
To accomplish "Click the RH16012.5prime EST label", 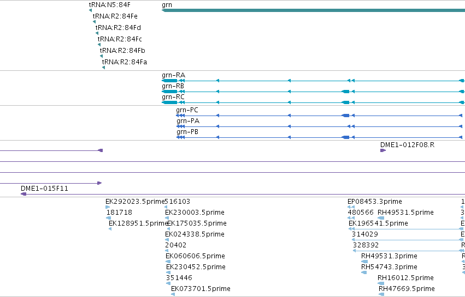I will [x=405, y=278].
